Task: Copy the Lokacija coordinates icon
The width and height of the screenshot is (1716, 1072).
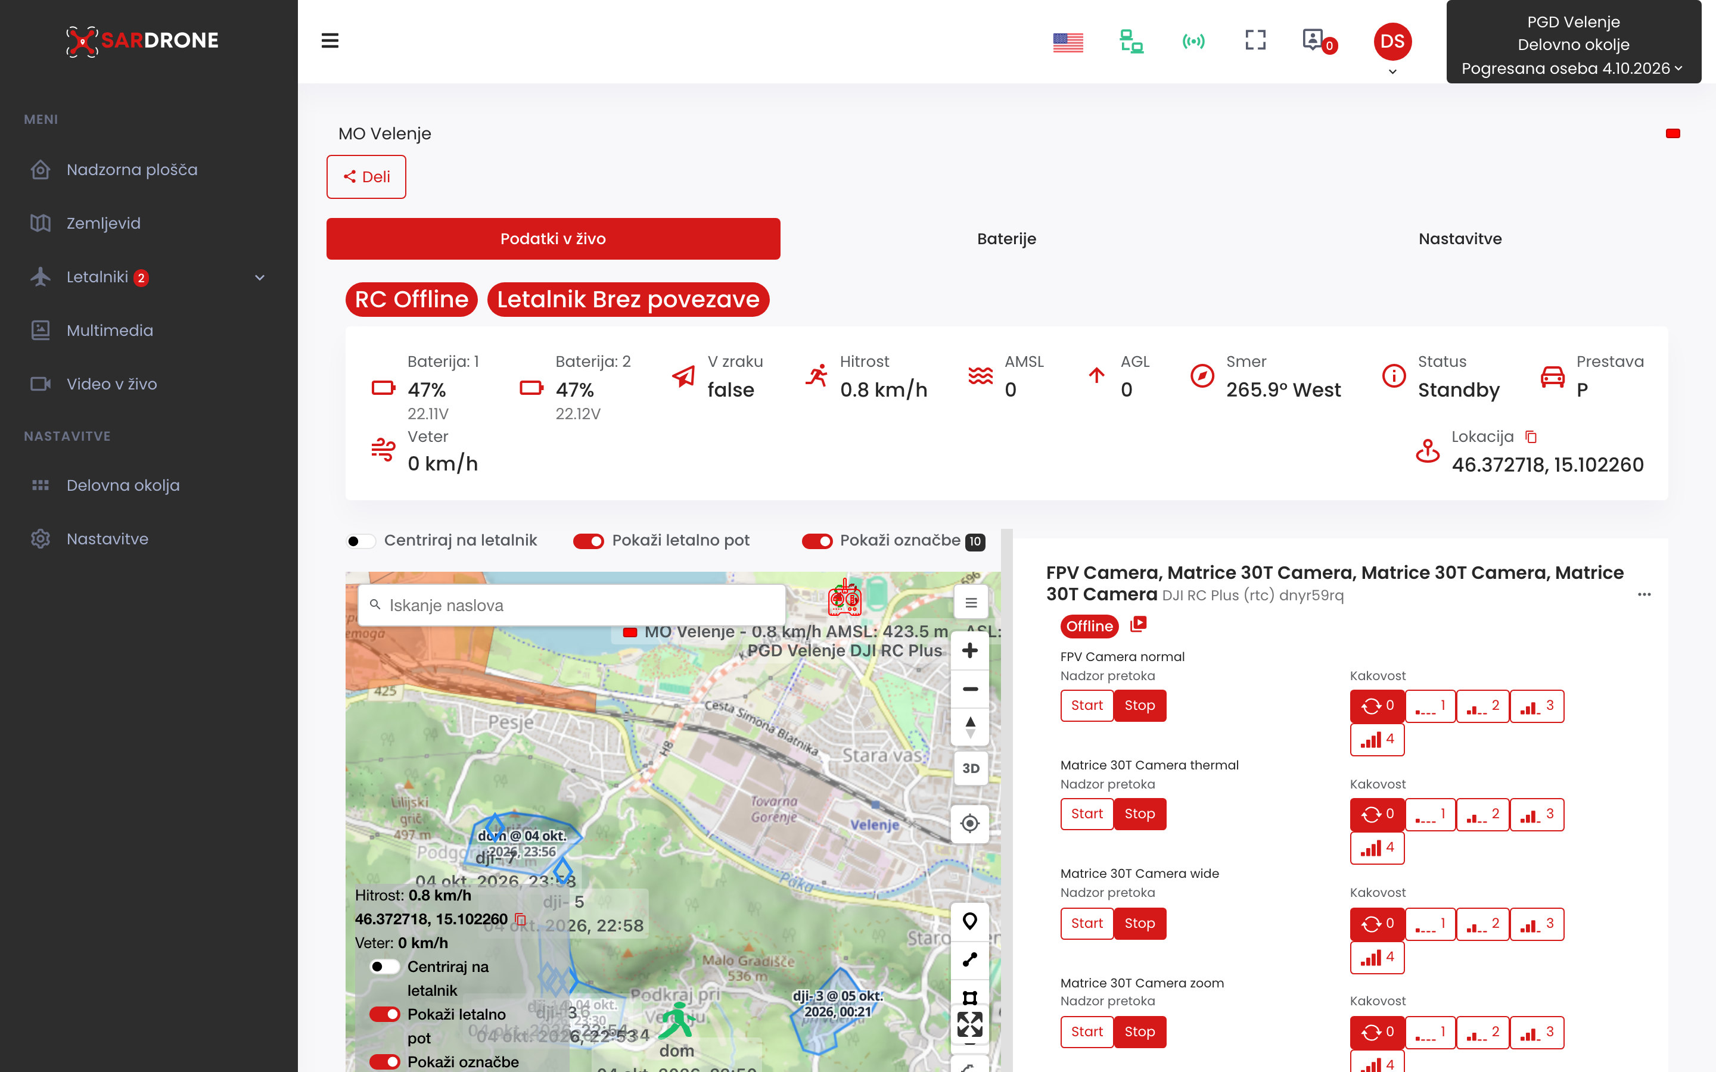Action: click(x=1531, y=437)
